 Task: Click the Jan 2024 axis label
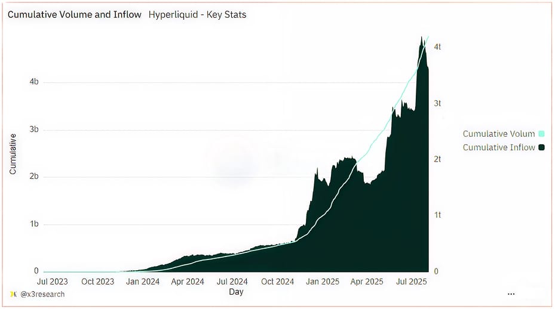[x=143, y=282]
